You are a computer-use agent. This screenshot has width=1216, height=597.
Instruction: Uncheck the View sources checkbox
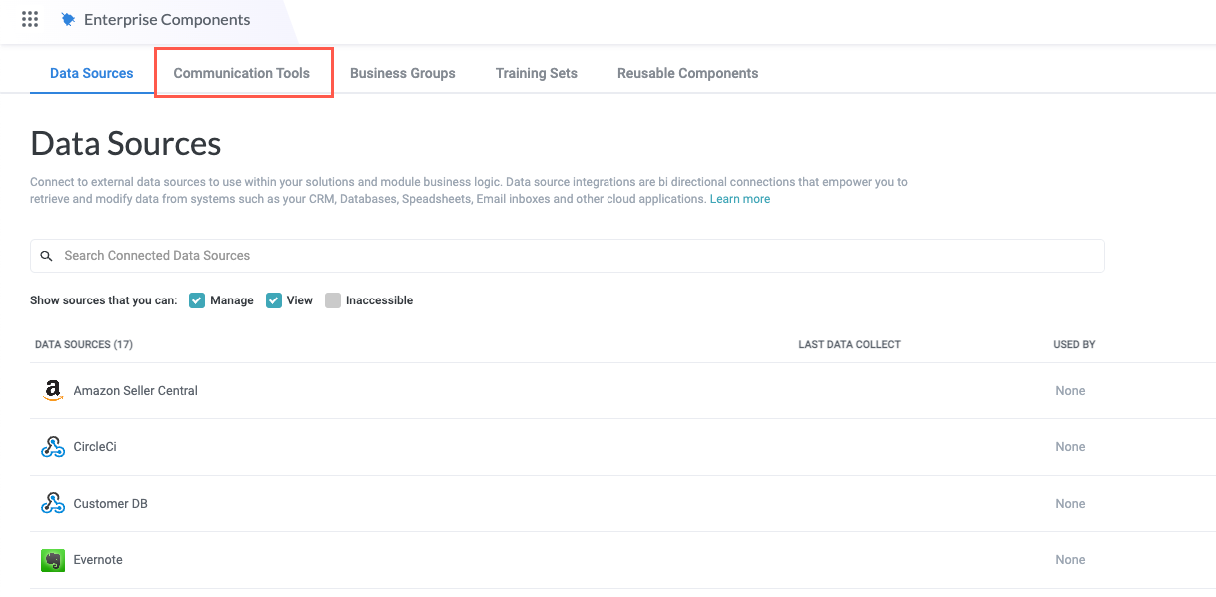273,300
